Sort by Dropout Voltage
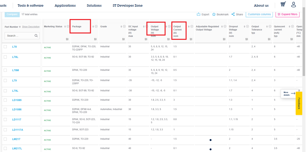Viewport: 306px width, 152px height. 245,27
